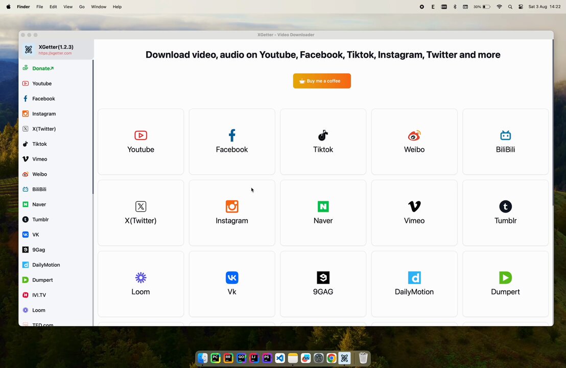566x368 pixels.
Task: Select the Tumblr tile in grid
Action: click(505, 213)
